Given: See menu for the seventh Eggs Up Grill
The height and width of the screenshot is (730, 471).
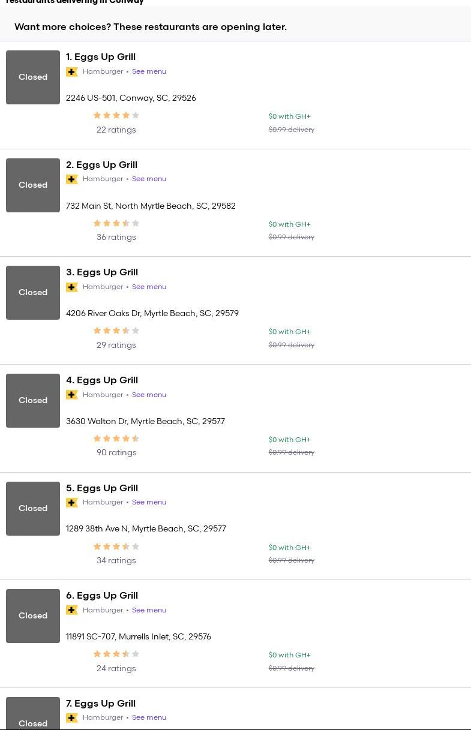Looking at the screenshot, I should point(149,717).
